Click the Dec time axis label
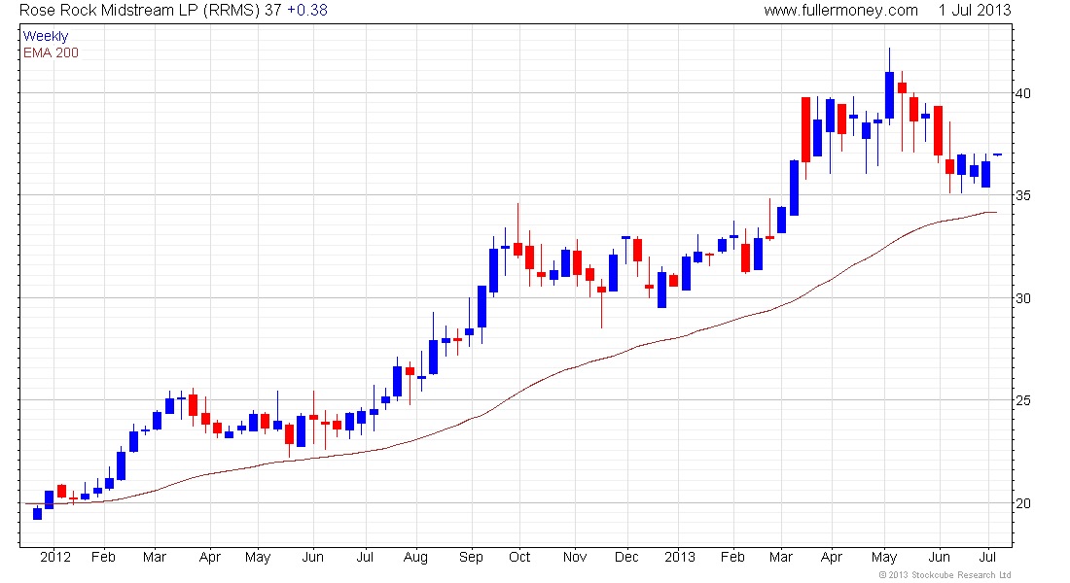This screenshot has width=1070, height=583. [626, 557]
